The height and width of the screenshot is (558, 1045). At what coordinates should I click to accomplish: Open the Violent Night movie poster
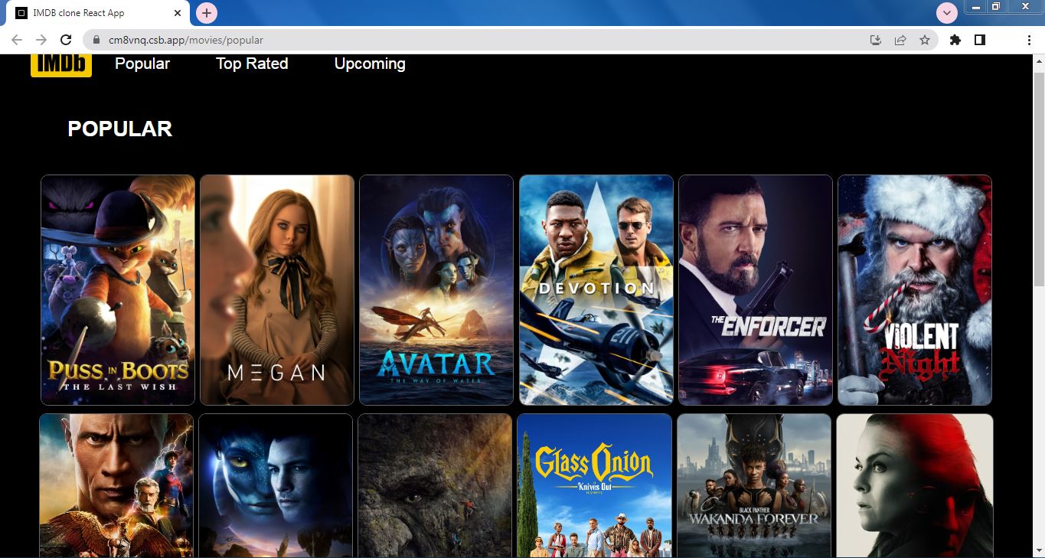click(915, 290)
